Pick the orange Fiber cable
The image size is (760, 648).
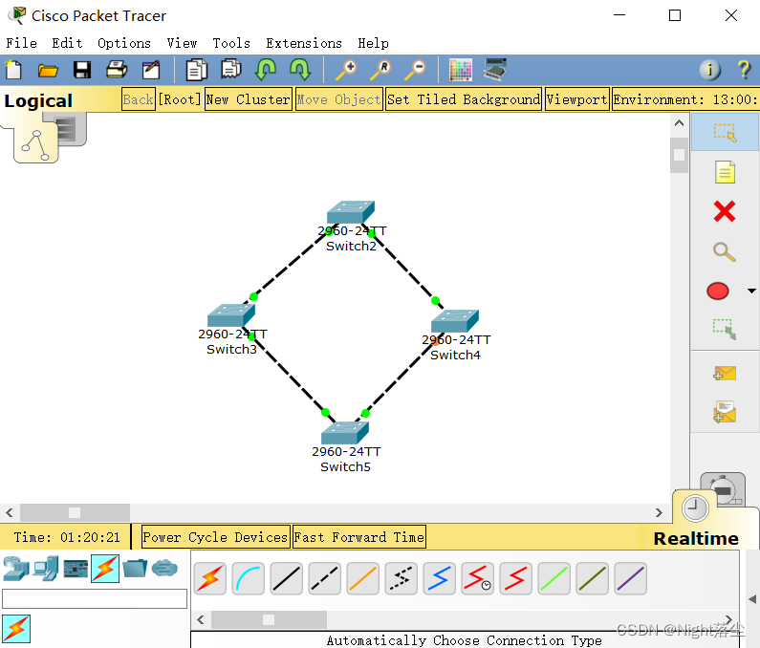click(x=363, y=578)
